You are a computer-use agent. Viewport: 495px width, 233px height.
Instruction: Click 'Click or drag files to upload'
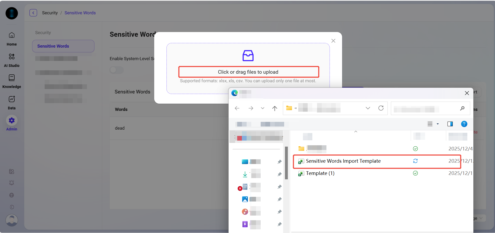248,72
